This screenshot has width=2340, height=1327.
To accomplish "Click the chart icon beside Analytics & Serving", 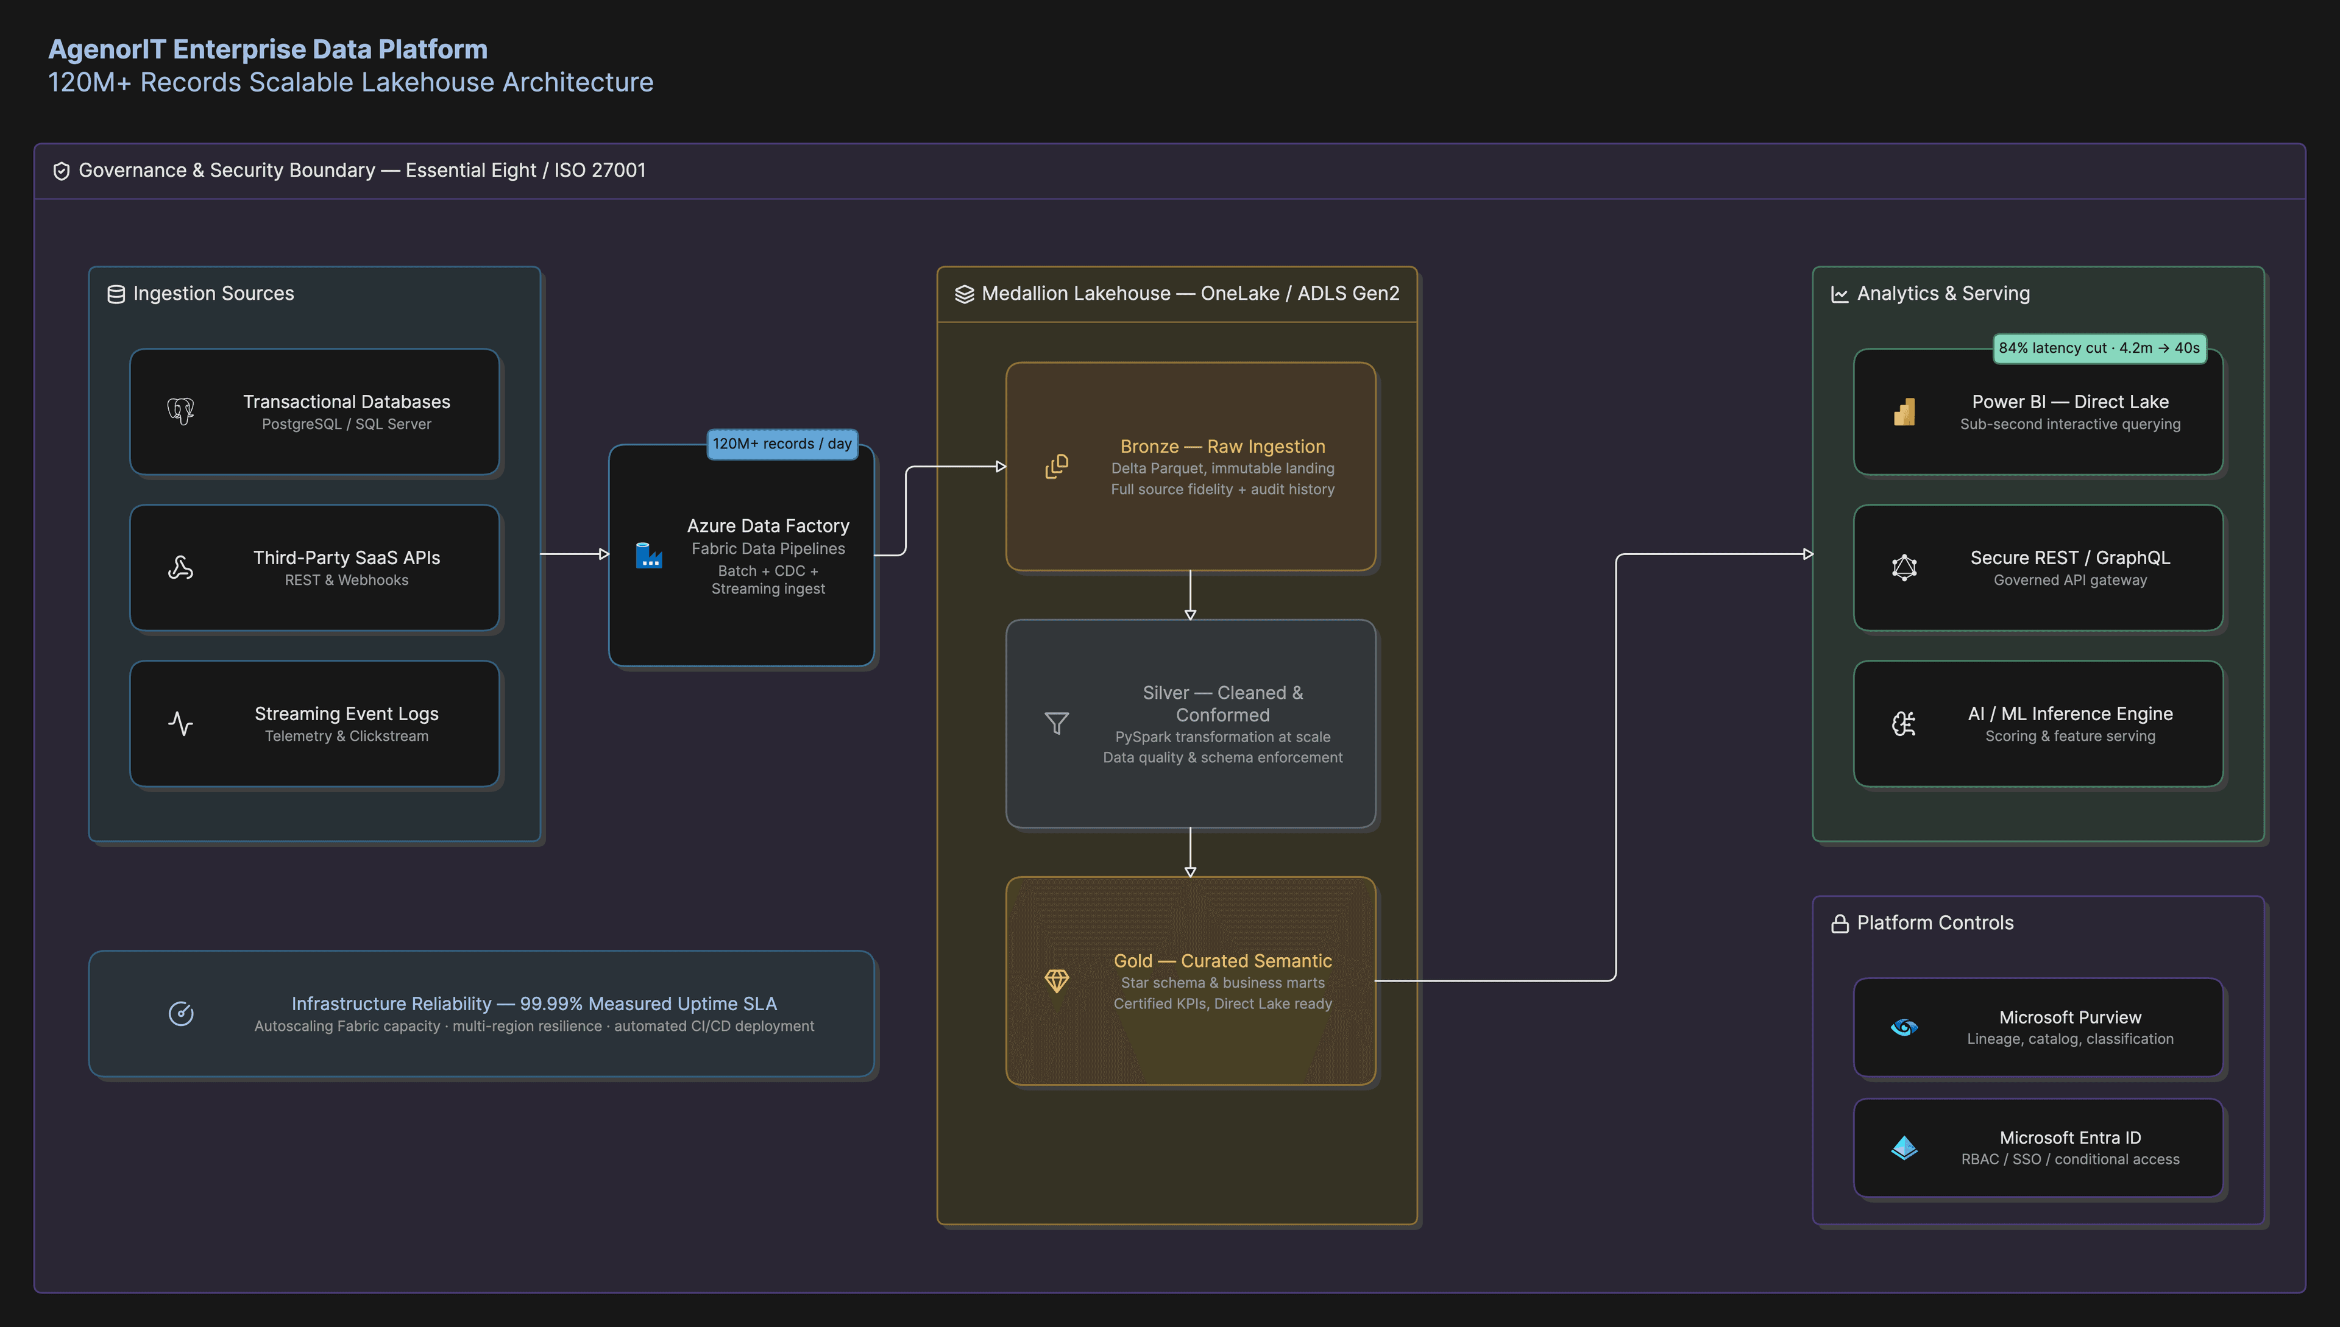I will pyautogui.click(x=1840, y=294).
